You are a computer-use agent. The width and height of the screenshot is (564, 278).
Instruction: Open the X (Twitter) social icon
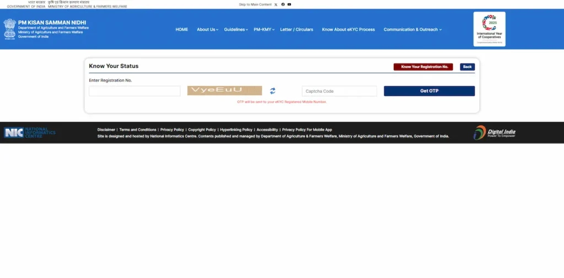click(276, 4)
